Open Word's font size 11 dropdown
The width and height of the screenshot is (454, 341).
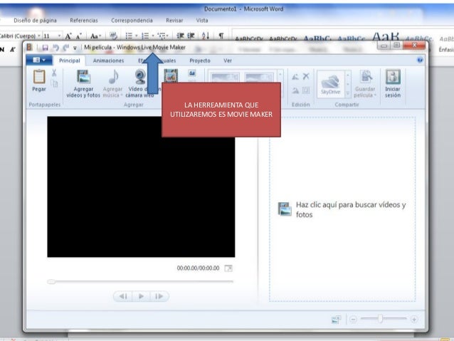point(59,36)
